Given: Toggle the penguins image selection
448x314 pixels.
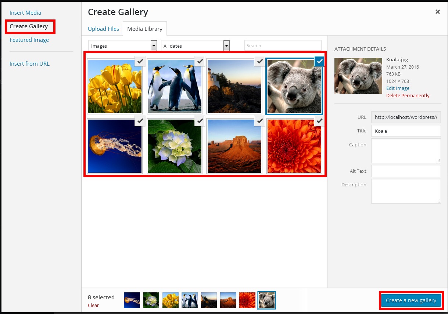Looking at the screenshot, I should (174, 86).
